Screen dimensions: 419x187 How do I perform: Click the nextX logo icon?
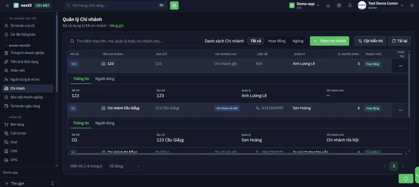(x=16, y=5)
